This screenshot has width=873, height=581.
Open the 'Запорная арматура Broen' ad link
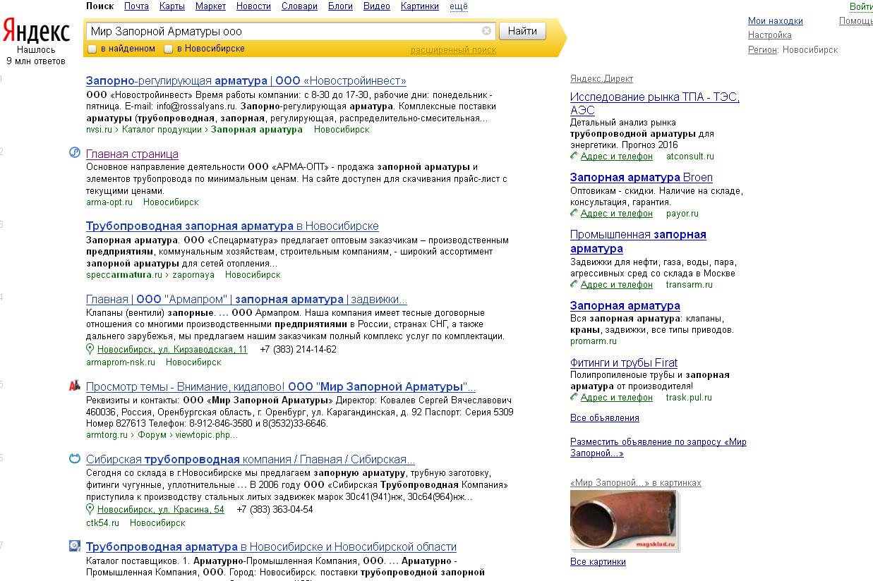coord(641,177)
